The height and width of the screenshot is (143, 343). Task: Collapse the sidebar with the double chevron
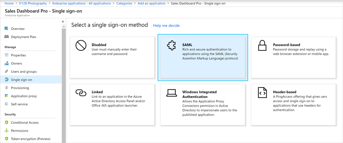pyautogui.click(x=63, y=21)
